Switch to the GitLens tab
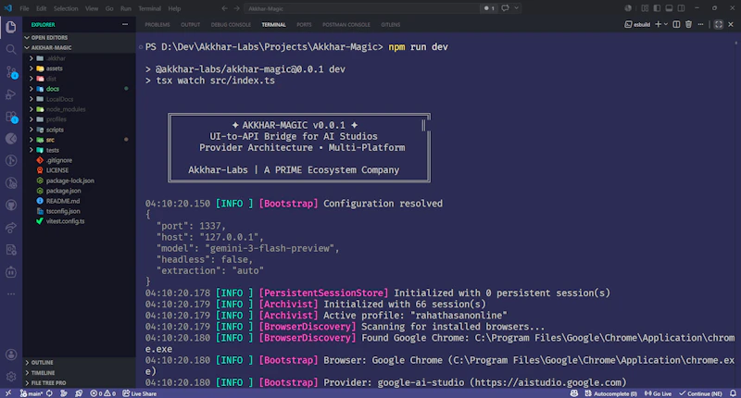The image size is (741, 398). pyautogui.click(x=390, y=25)
